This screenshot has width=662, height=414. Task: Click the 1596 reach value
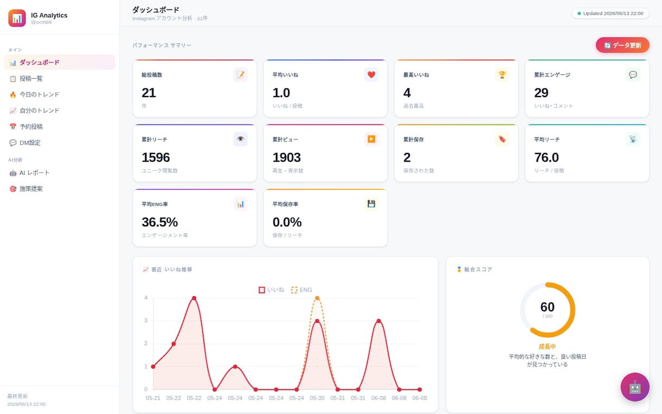click(156, 157)
